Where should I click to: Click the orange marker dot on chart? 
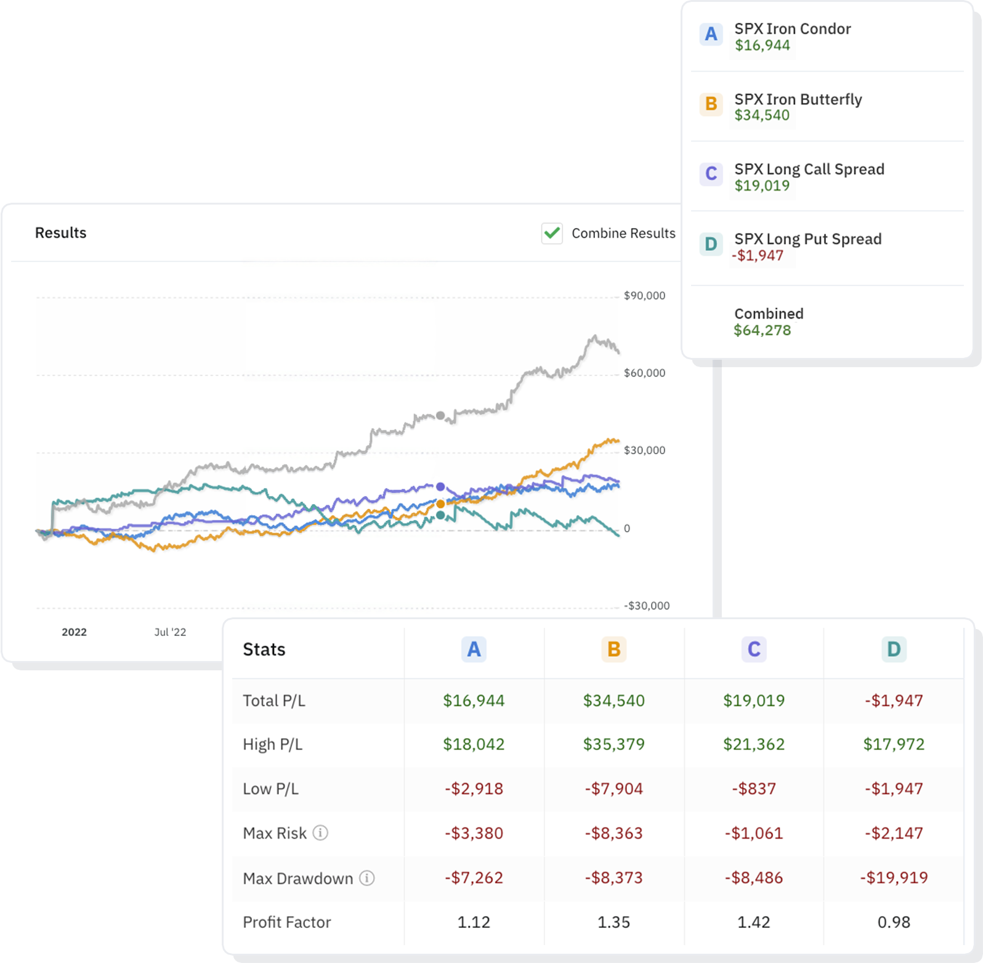point(440,504)
